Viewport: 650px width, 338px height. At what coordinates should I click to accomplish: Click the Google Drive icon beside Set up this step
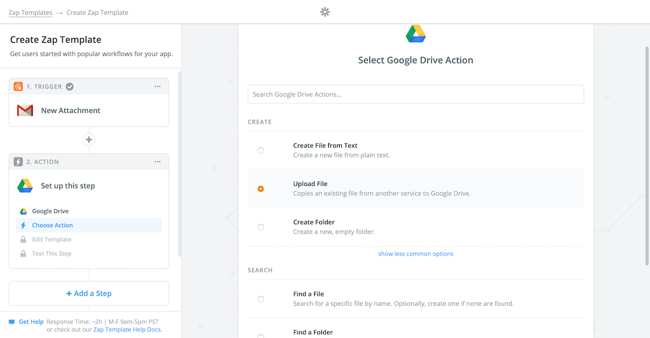click(25, 186)
